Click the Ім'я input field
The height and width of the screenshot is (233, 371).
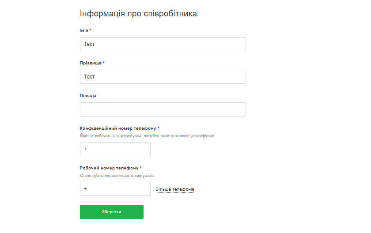click(163, 44)
